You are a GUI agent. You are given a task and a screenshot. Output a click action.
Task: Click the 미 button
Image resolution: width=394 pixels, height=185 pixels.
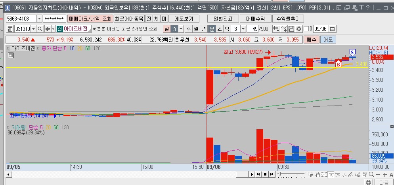coord(164,19)
